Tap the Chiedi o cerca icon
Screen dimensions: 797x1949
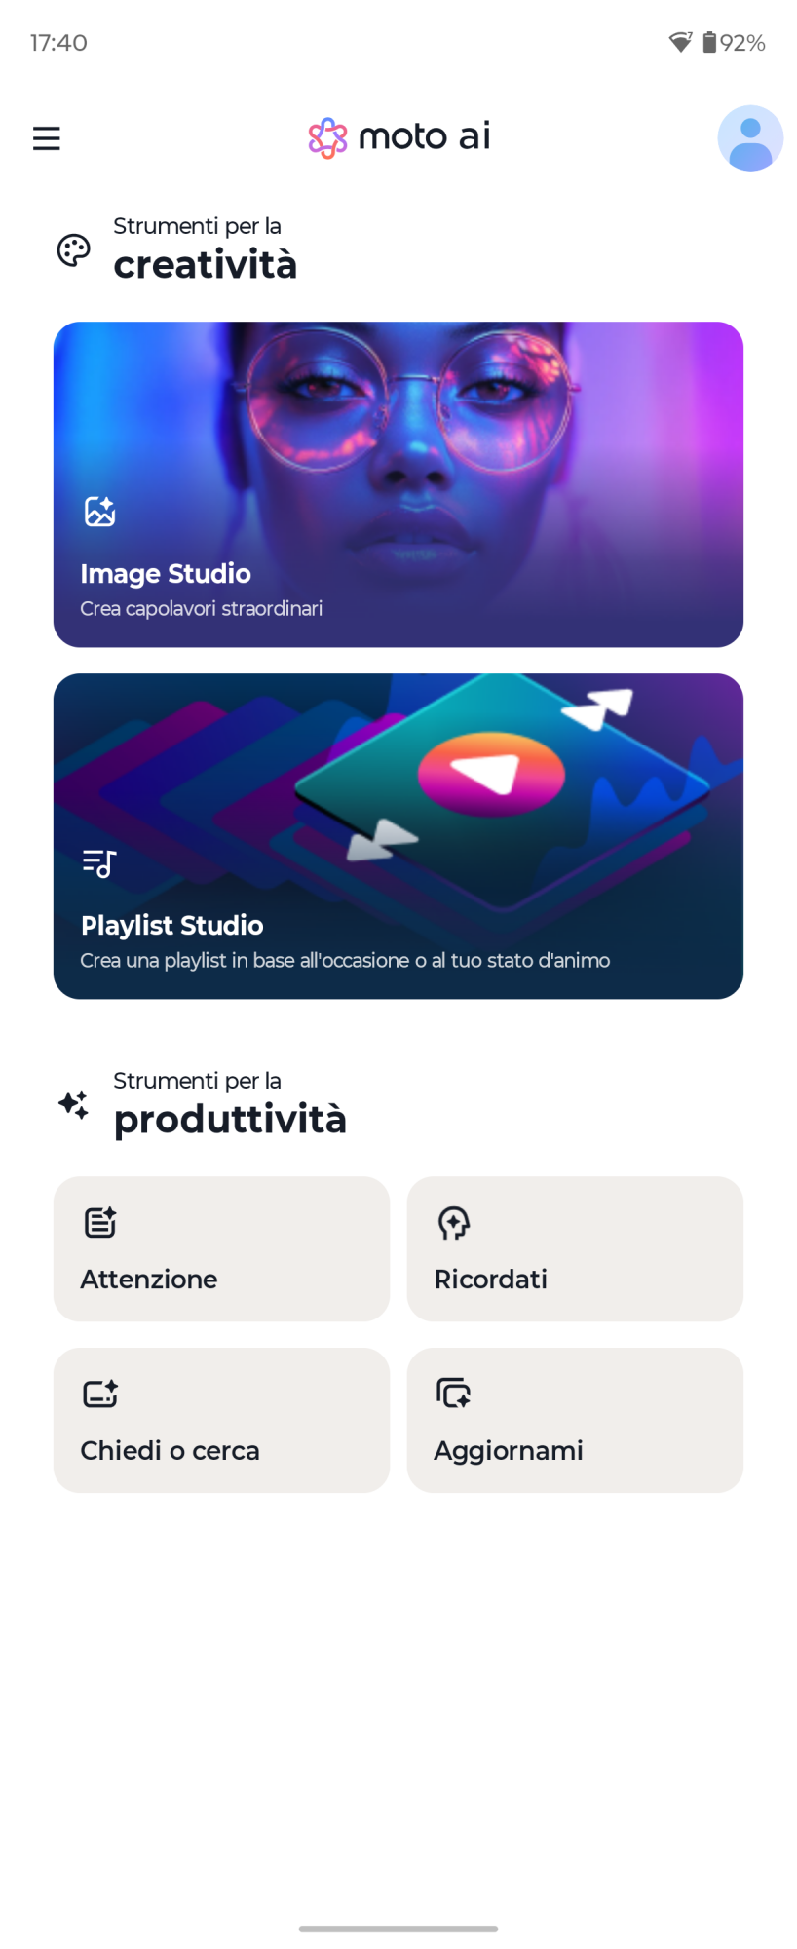coord(100,1394)
